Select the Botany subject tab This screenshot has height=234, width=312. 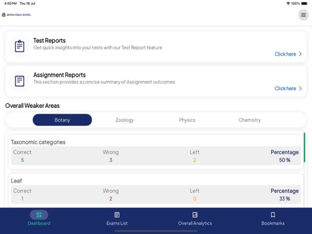pyautogui.click(x=62, y=120)
